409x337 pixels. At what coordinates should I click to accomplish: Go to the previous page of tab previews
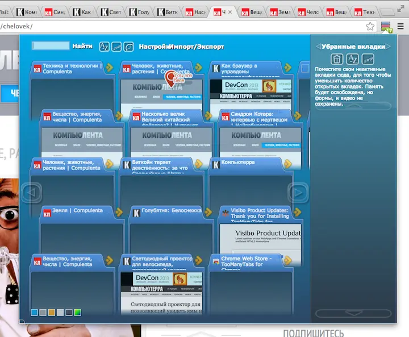(x=31, y=193)
